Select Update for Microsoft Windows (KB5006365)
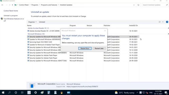The height and width of the screenshot is (95, 169). pyautogui.click(x=45, y=39)
